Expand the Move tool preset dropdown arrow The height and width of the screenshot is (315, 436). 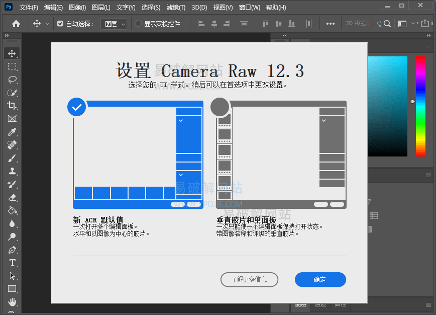(x=48, y=23)
